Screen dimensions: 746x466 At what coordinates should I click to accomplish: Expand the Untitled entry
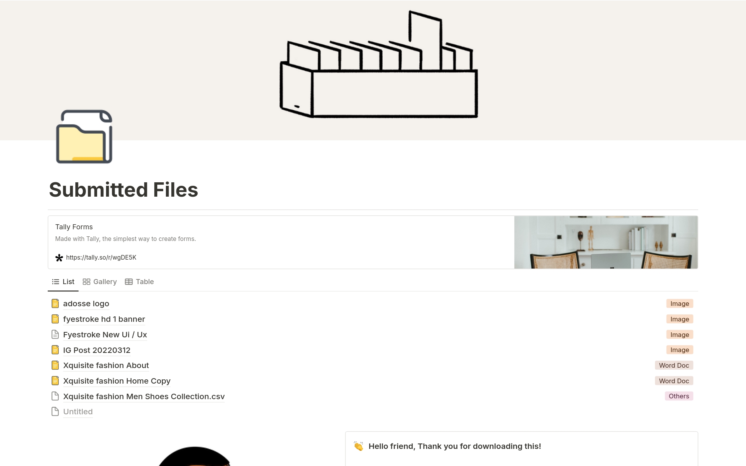[78, 411]
